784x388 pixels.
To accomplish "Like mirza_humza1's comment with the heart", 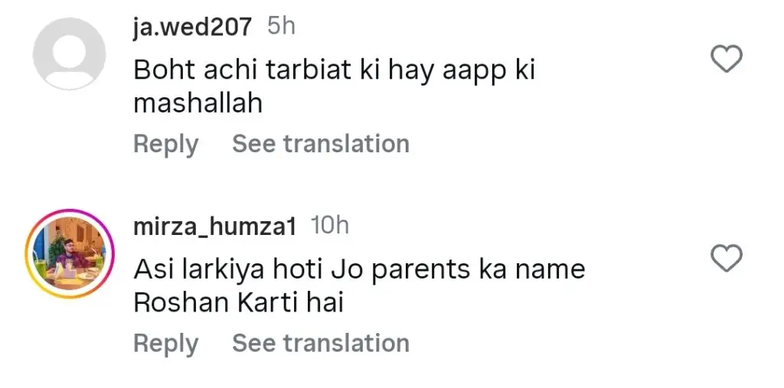I will [727, 259].
